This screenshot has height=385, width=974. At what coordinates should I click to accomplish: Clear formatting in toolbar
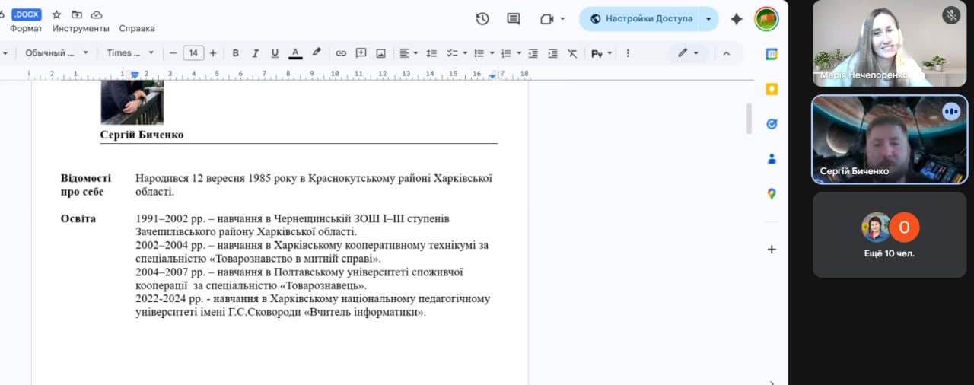pyautogui.click(x=572, y=53)
